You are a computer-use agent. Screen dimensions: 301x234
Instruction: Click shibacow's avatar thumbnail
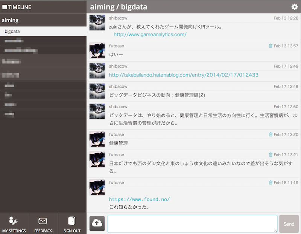(x=97, y=23)
